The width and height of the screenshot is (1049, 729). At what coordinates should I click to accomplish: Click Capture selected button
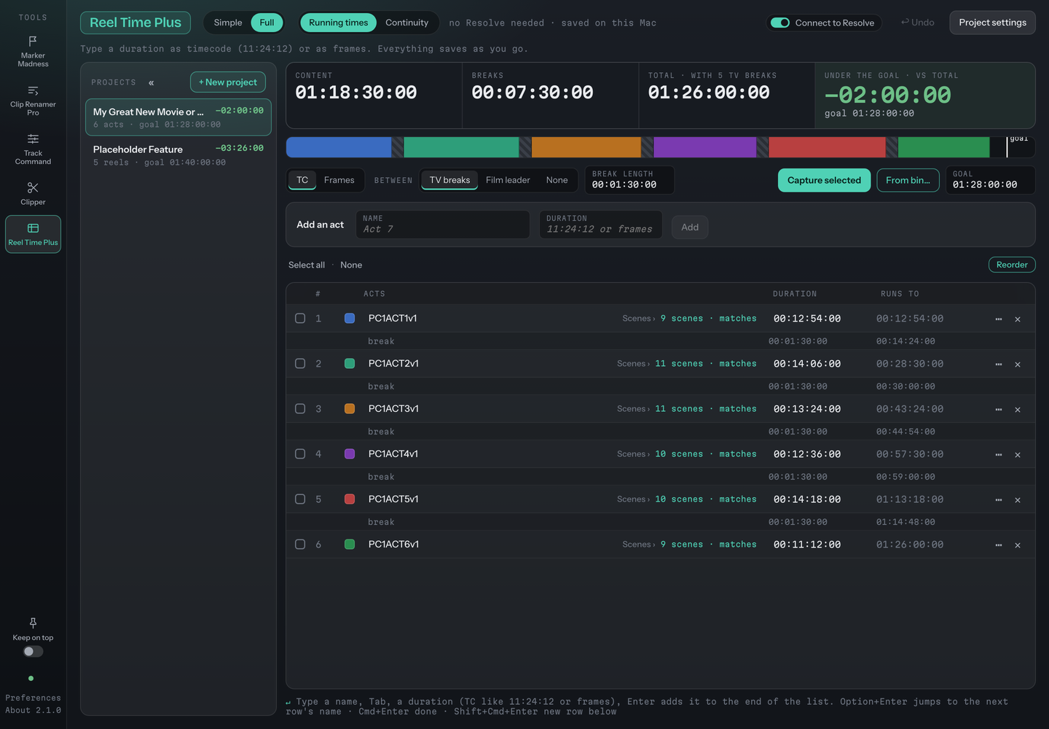pyautogui.click(x=824, y=180)
